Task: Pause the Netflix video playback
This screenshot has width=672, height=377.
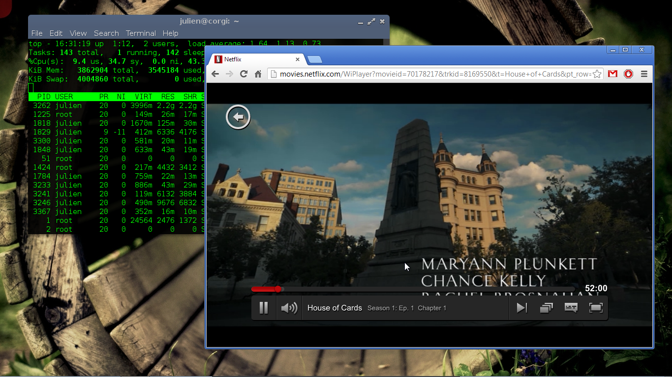Action: click(264, 308)
